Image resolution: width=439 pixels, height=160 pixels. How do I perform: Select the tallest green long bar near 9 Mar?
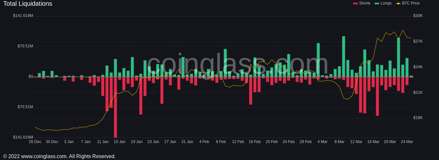pos(344,56)
